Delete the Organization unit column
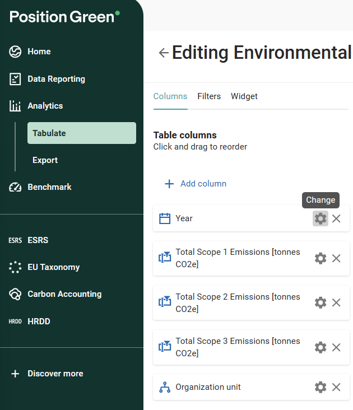 (336, 387)
